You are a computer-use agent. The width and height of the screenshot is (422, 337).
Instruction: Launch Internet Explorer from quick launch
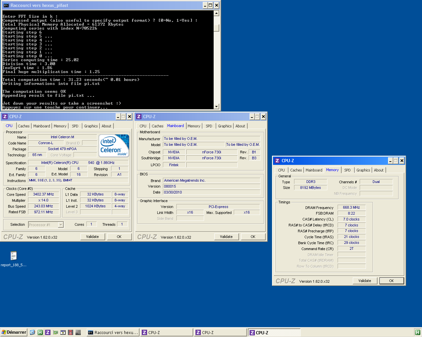point(32,332)
